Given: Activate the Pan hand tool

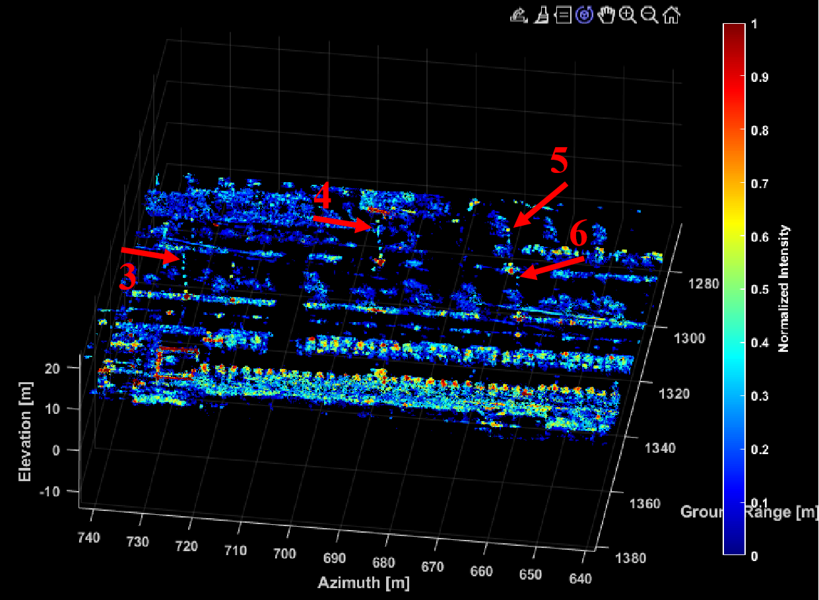Looking at the screenshot, I should tap(606, 15).
